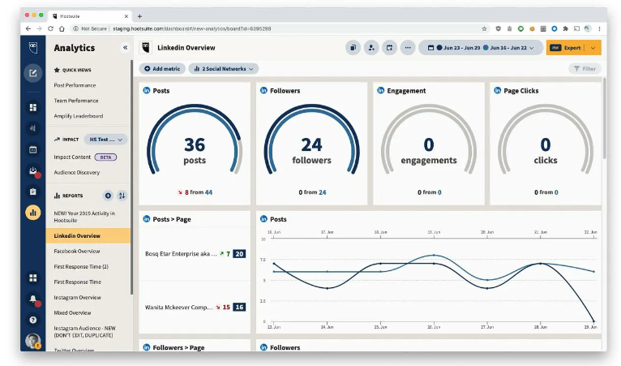Open the Mixed Overview report
The image size is (621, 366).
[x=72, y=313]
